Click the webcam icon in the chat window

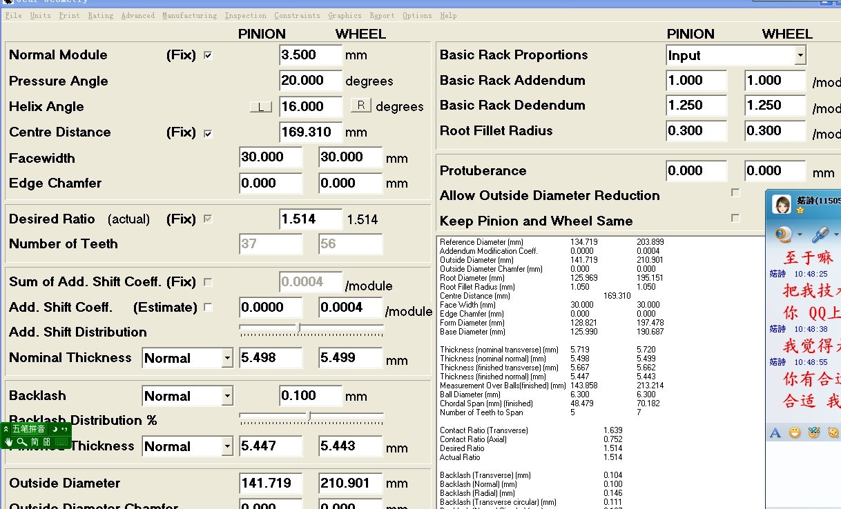click(783, 235)
